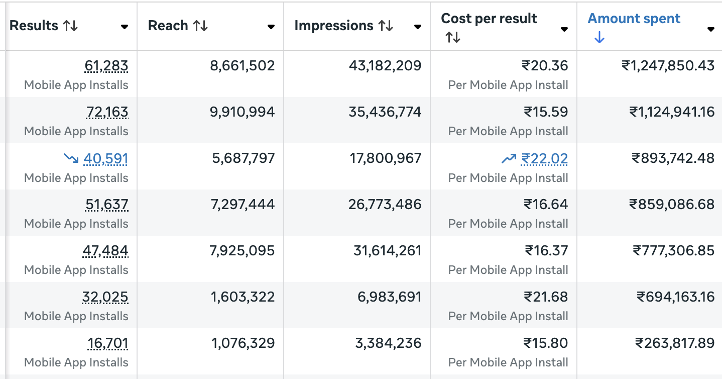Click results value 47,484
Viewport: 722px width, 379px height.
click(105, 251)
